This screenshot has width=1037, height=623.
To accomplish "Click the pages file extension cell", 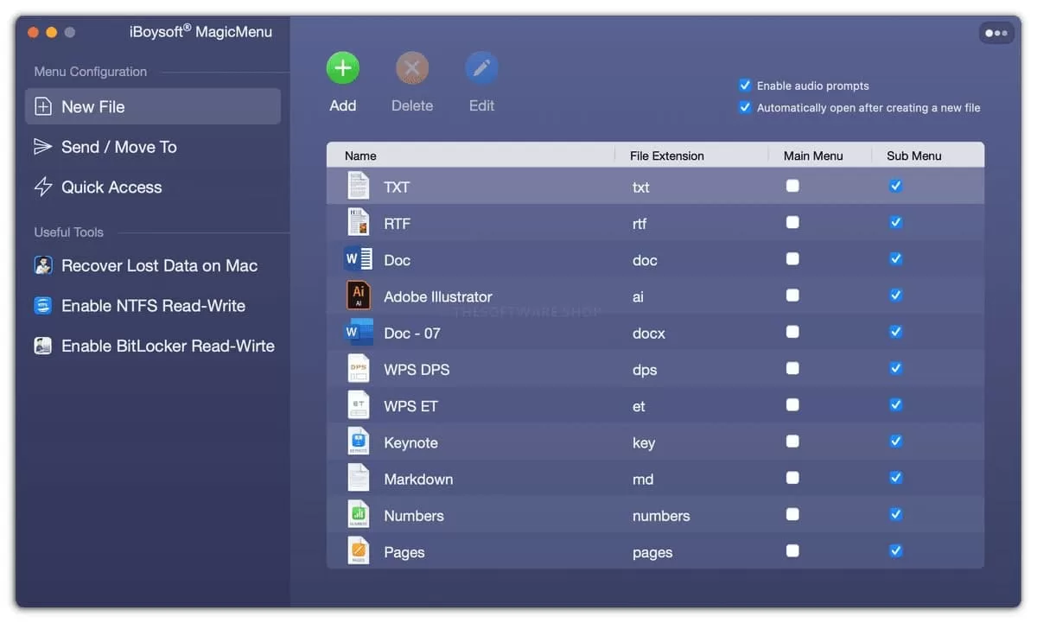I will click(x=652, y=552).
